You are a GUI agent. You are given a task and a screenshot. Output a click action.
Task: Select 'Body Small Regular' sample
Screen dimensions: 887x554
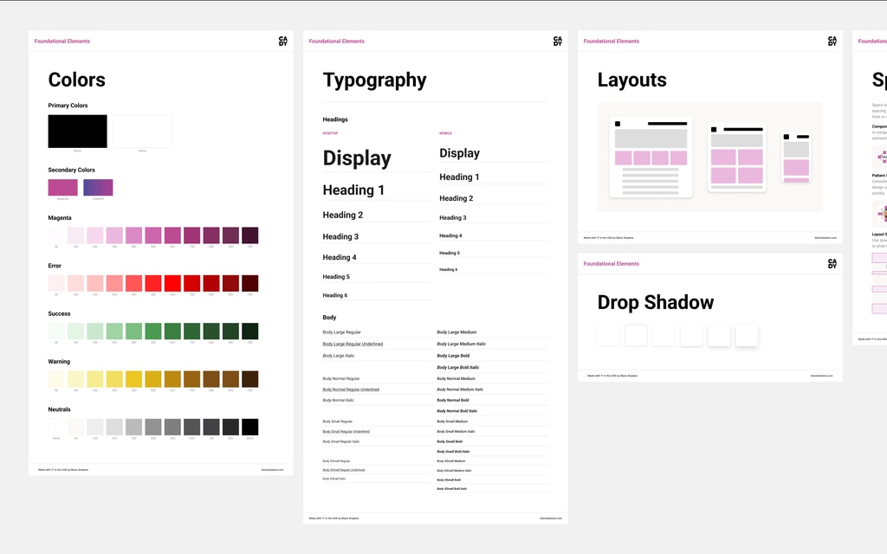[x=337, y=422]
